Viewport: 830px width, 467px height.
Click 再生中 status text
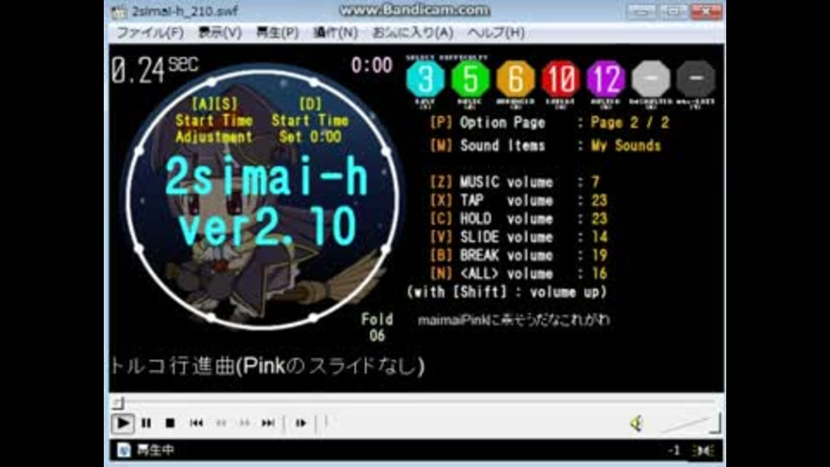click(155, 450)
